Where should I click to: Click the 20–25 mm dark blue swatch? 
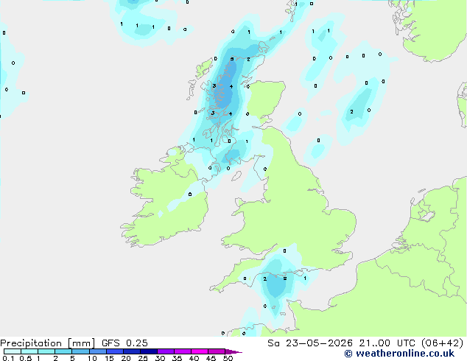pos(131,351)
